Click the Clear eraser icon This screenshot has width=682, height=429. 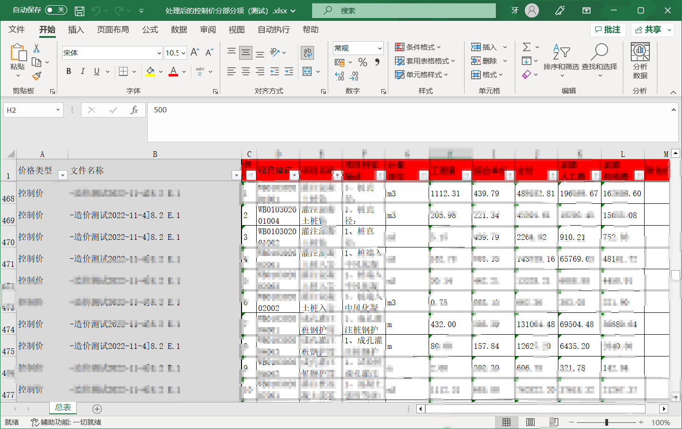pyautogui.click(x=527, y=74)
